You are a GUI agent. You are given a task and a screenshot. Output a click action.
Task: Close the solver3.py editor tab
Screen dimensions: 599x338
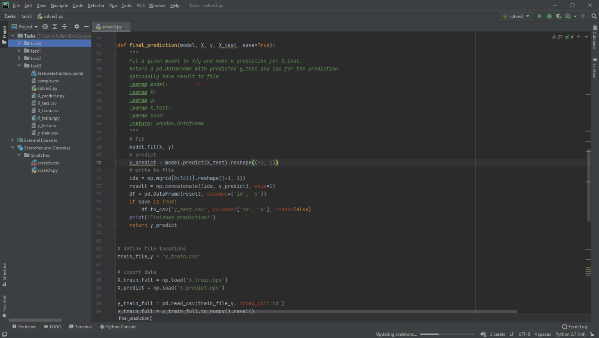coord(126,27)
